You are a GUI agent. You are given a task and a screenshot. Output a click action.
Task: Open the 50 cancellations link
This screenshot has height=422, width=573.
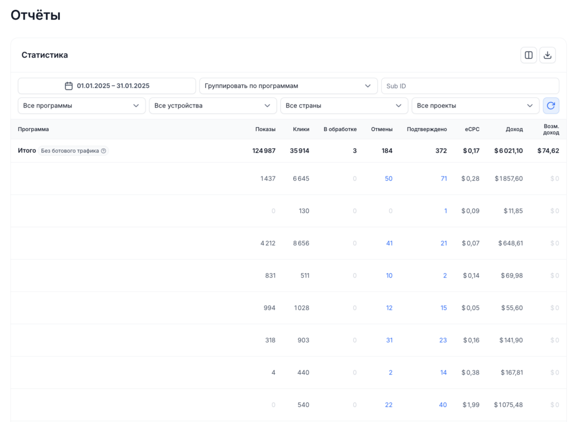click(x=388, y=179)
